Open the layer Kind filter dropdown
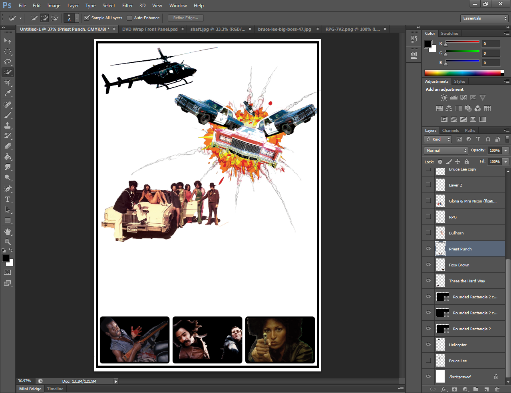The height and width of the screenshot is (393, 511). pos(438,139)
